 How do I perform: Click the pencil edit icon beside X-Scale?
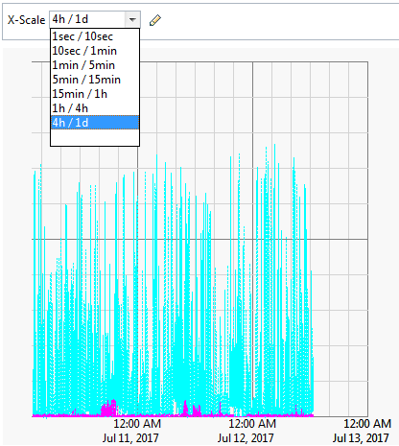(155, 20)
